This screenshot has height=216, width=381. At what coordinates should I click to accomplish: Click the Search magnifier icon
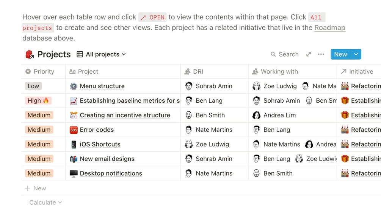coord(273,54)
